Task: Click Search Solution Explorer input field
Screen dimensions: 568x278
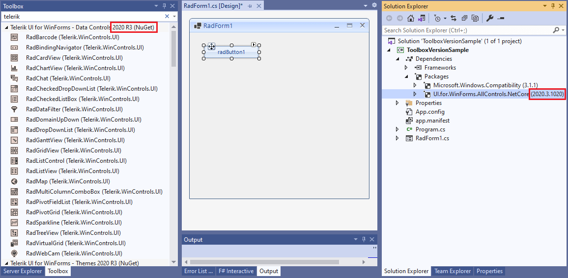Action: (x=467, y=30)
